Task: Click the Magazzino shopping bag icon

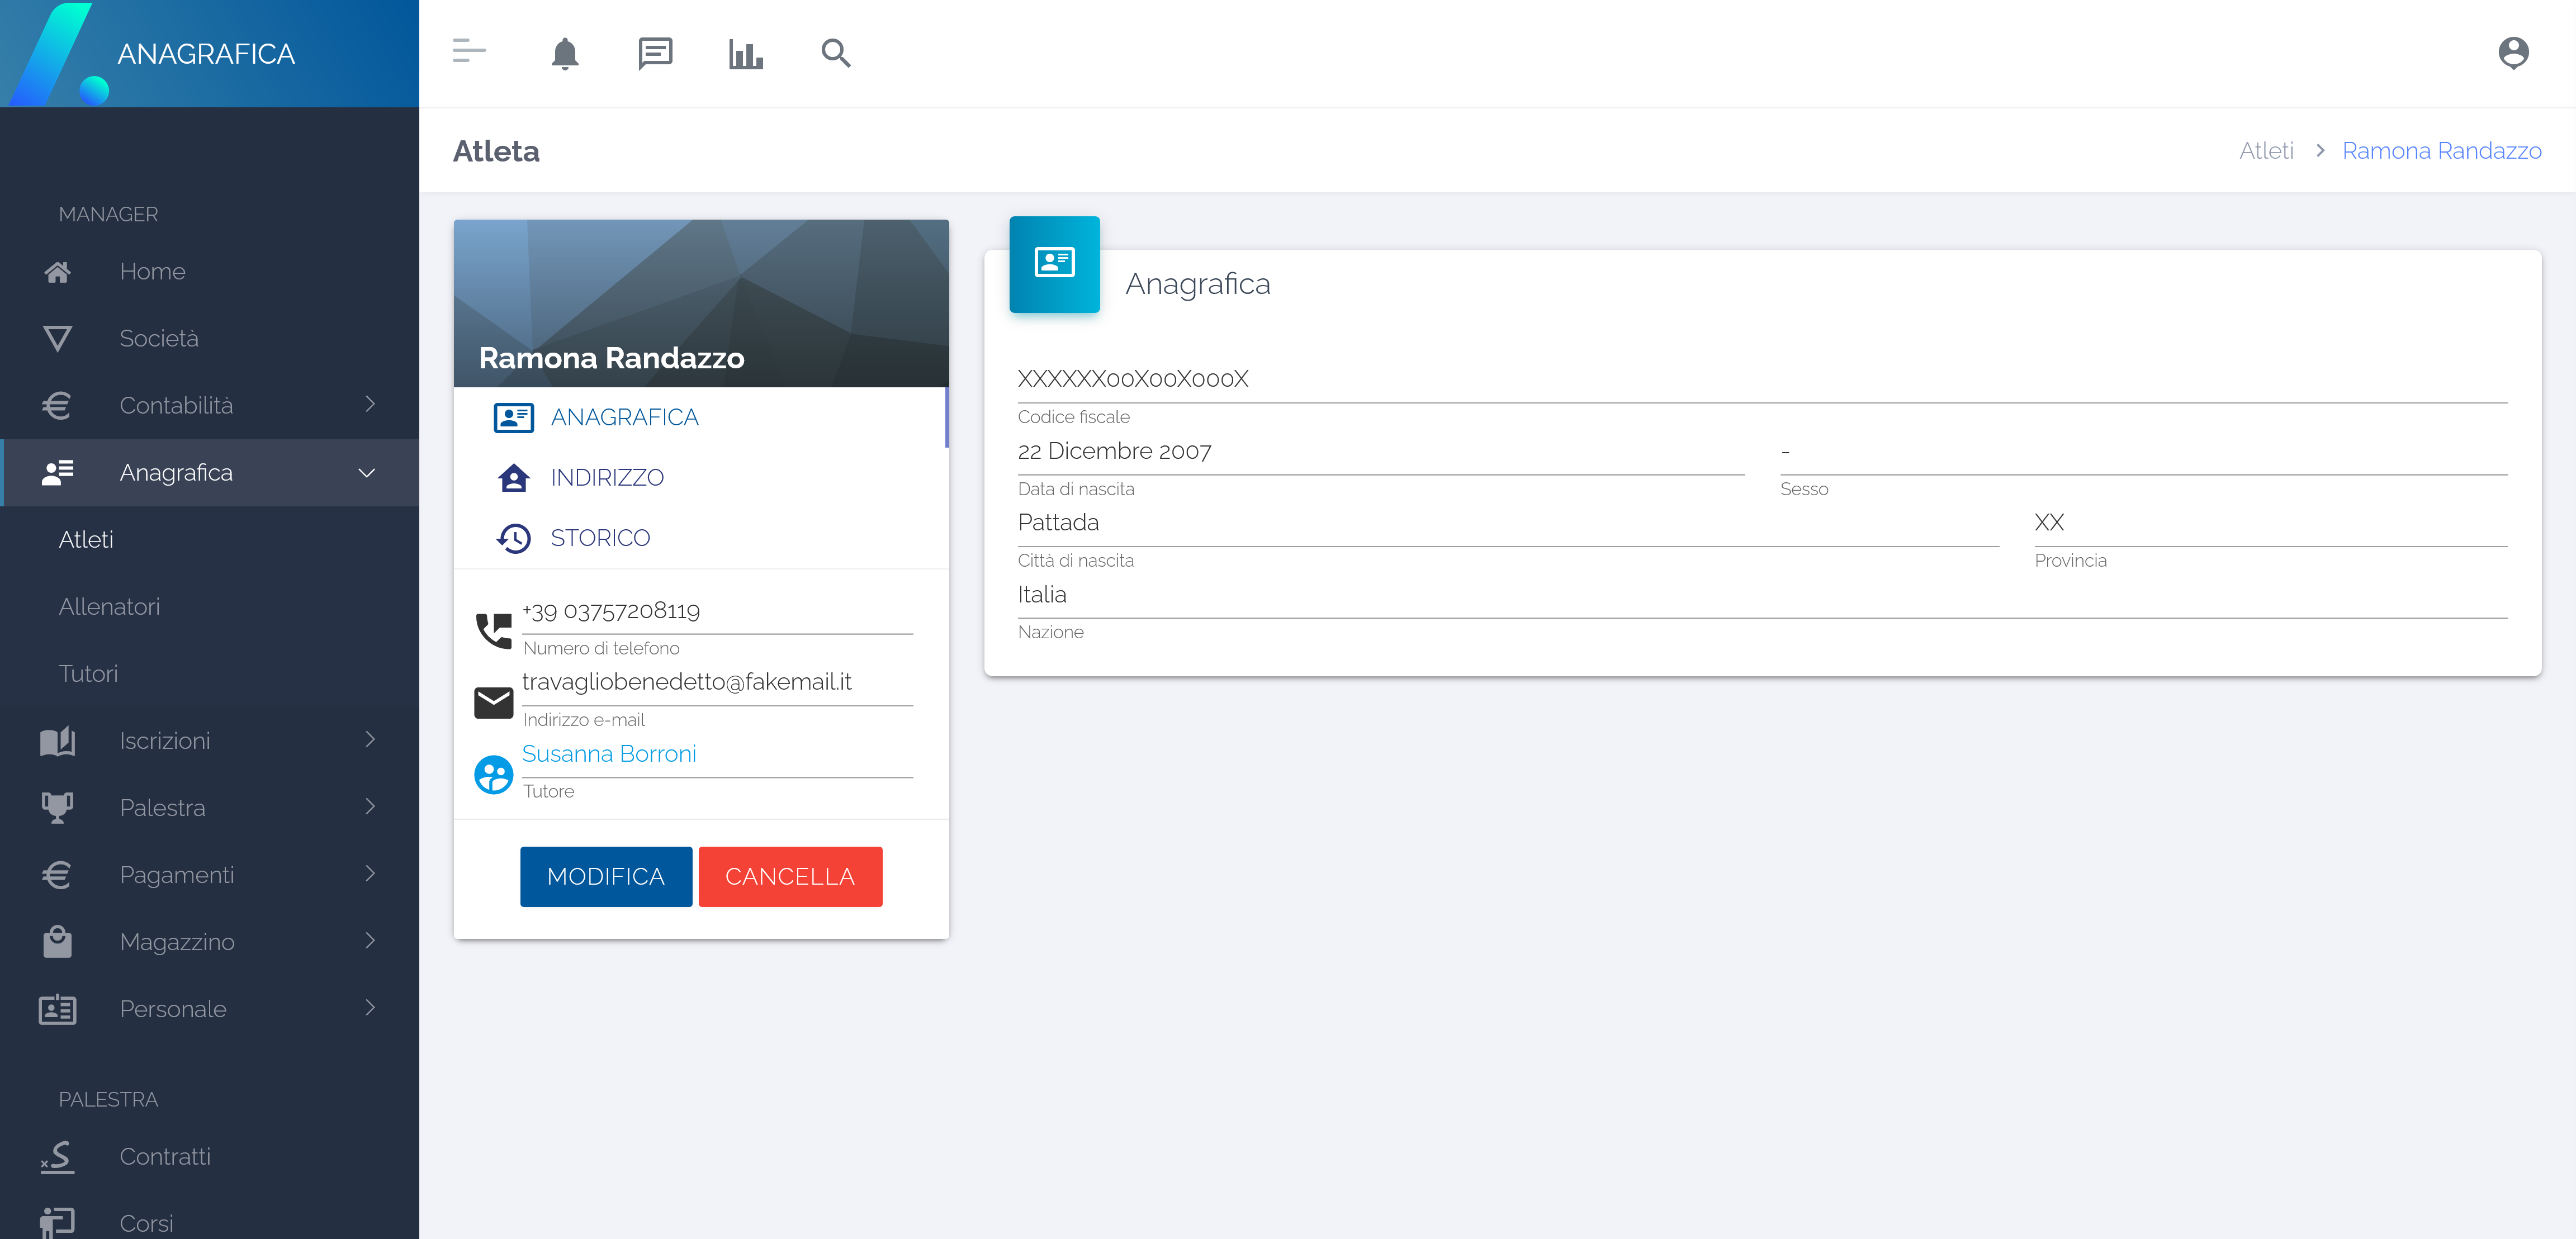Action: (x=58, y=942)
